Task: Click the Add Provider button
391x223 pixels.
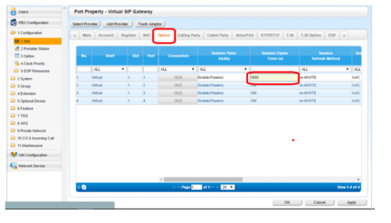Action: click(x=118, y=24)
